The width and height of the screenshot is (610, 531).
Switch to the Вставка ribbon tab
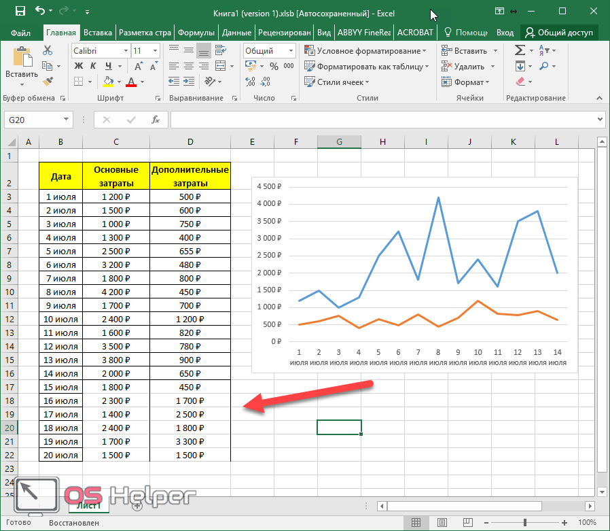[x=98, y=32]
